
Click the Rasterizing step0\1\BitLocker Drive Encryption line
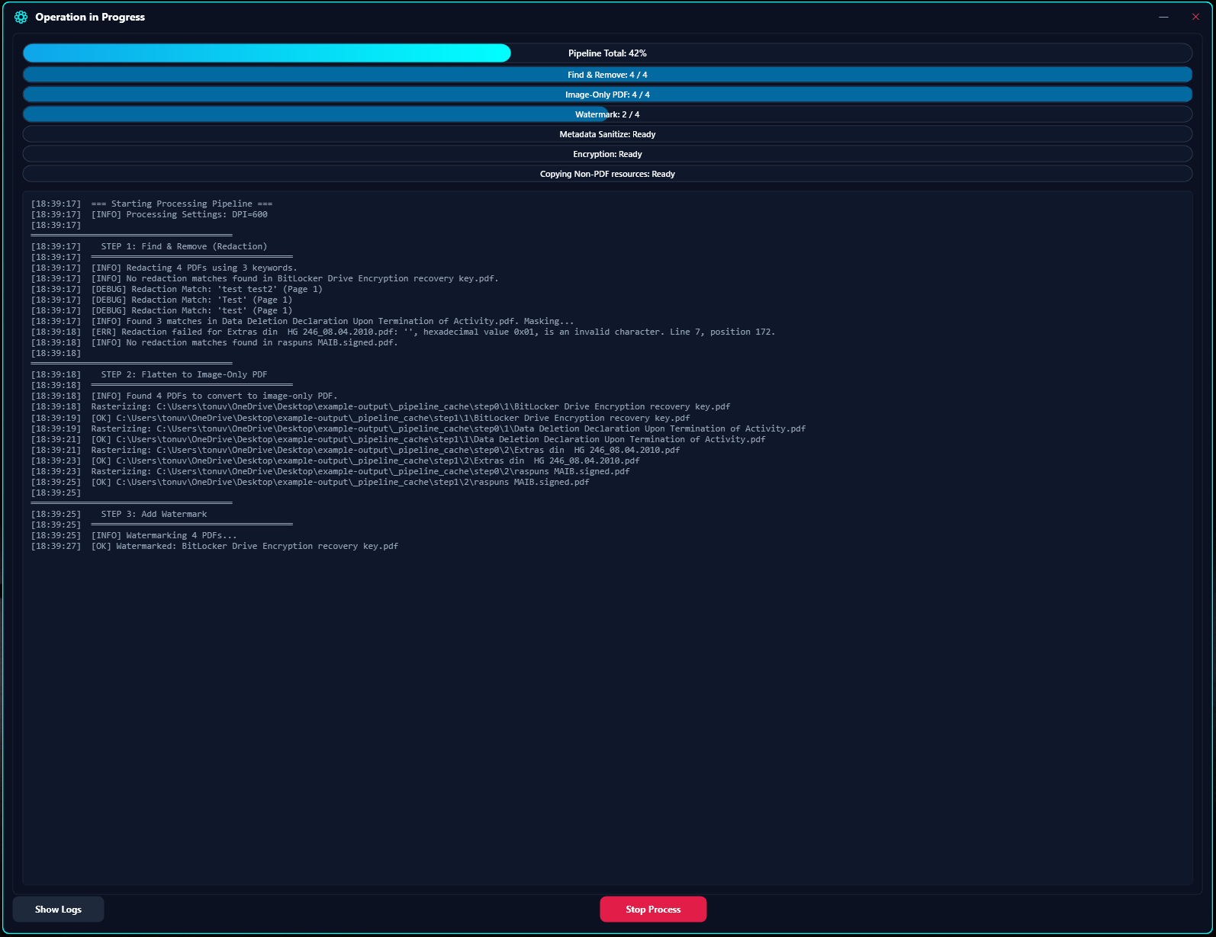pos(381,406)
